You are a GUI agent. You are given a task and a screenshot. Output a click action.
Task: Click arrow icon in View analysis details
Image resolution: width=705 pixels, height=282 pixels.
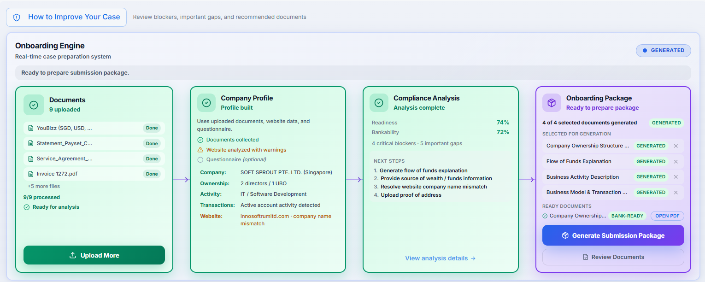[x=473, y=258]
